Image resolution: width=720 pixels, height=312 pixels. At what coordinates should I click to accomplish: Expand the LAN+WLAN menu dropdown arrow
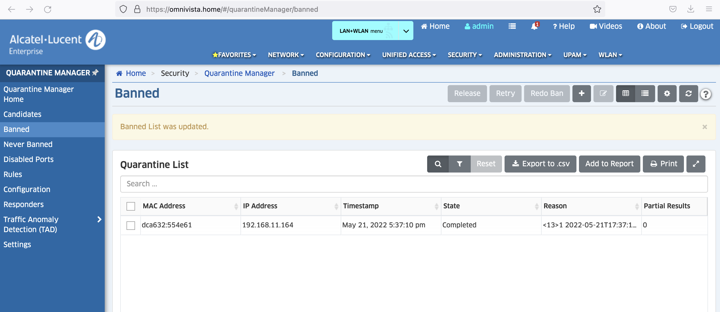tap(406, 31)
